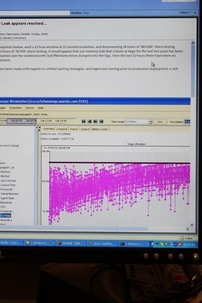Click Sat 12:00 on the timeline
Image resolution: width=202 pixels, height=303 pixels.
coord(46,121)
